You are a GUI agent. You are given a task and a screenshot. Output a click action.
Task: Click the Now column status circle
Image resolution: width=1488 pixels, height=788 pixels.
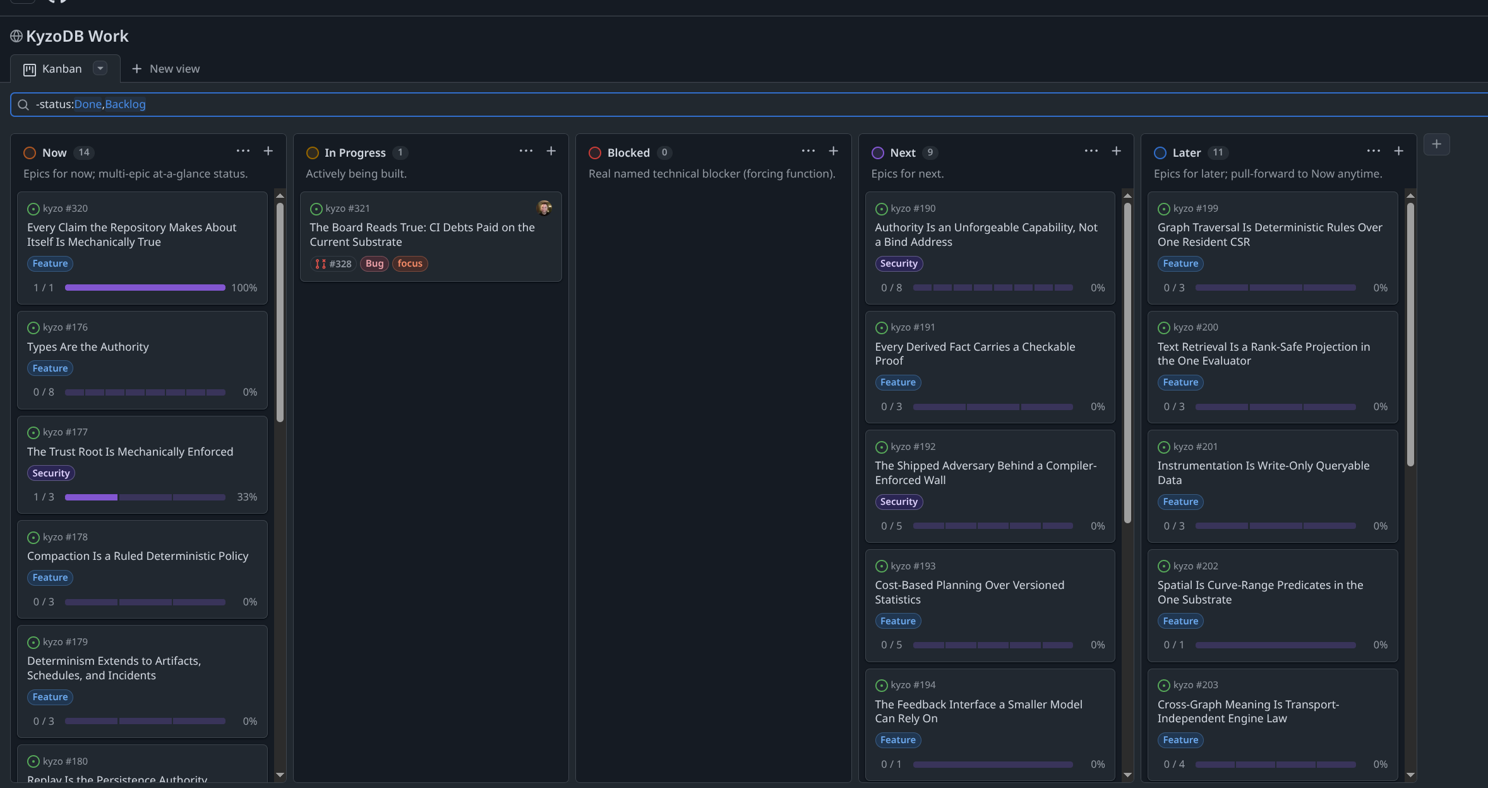[30, 153]
